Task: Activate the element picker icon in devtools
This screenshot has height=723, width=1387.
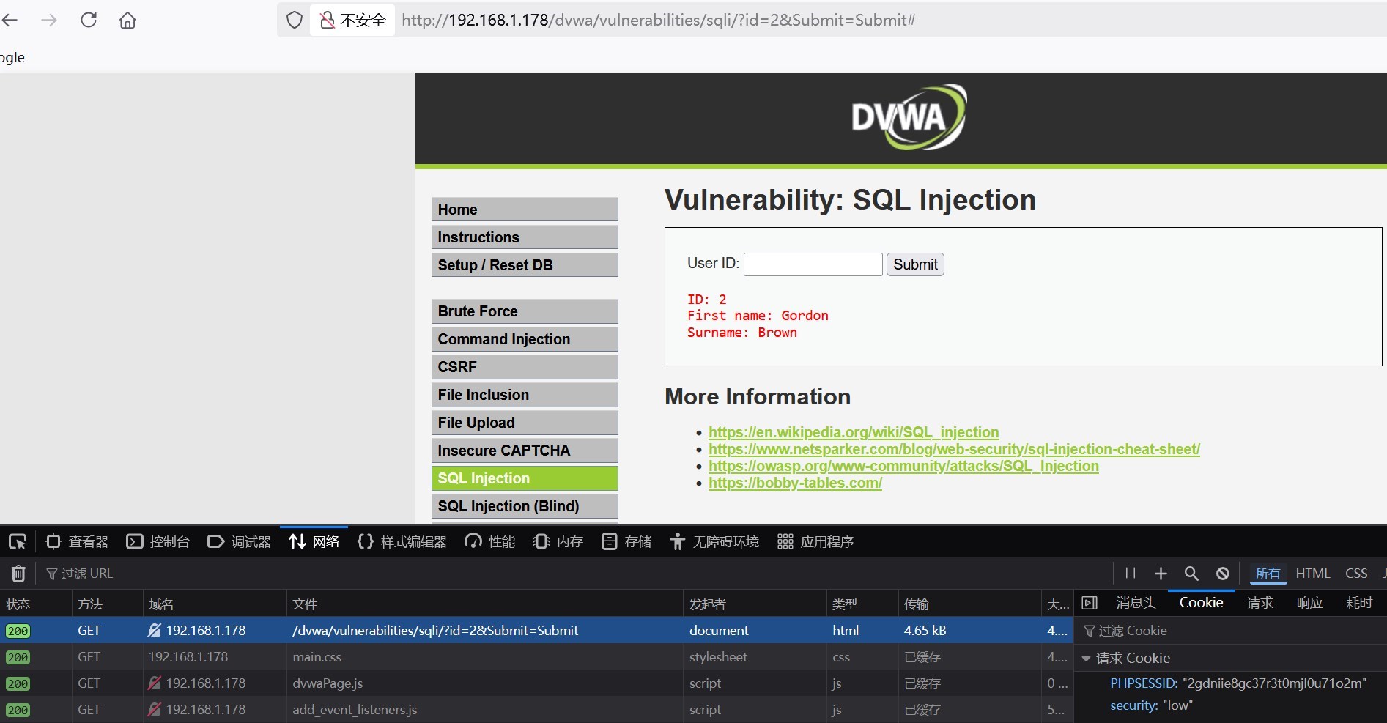Action: click(x=17, y=542)
